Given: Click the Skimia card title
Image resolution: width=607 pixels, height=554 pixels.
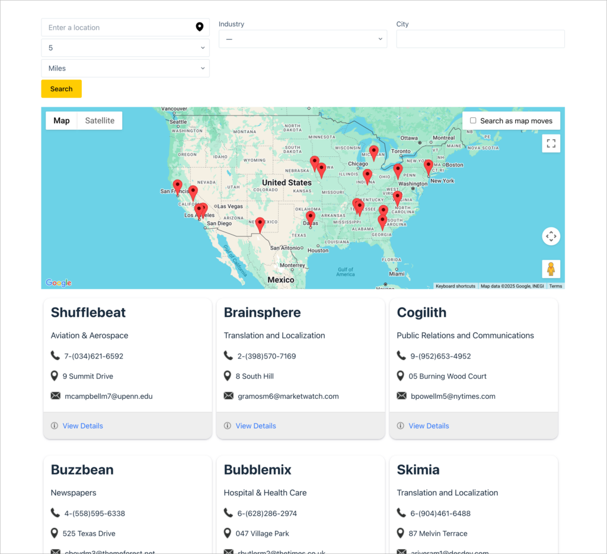Looking at the screenshot, I should coord(418,470).
